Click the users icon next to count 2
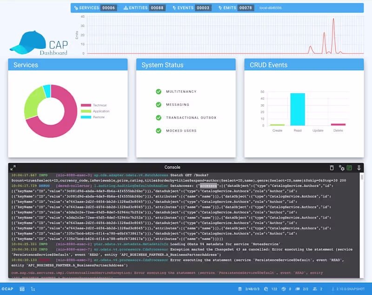This screenshot has width=372, height=295. [315, 288]
